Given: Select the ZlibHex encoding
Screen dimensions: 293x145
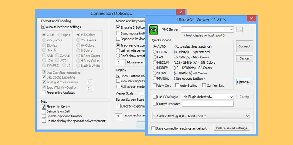Looking at the screenshot, I should click(x=44, y=45).
